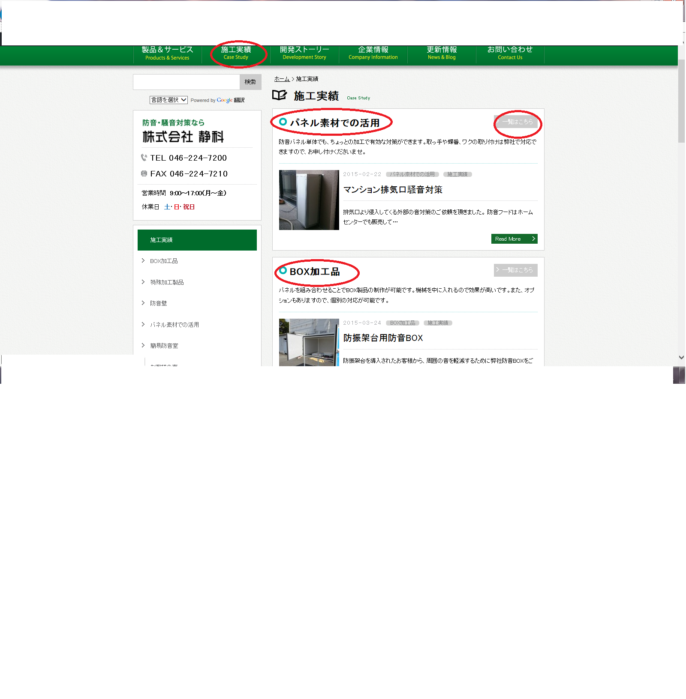Click the パネル素材での活用 tag on 2015-02-22 post
Viewport: 686px width, 699px height.
click(x=412, y=174)
